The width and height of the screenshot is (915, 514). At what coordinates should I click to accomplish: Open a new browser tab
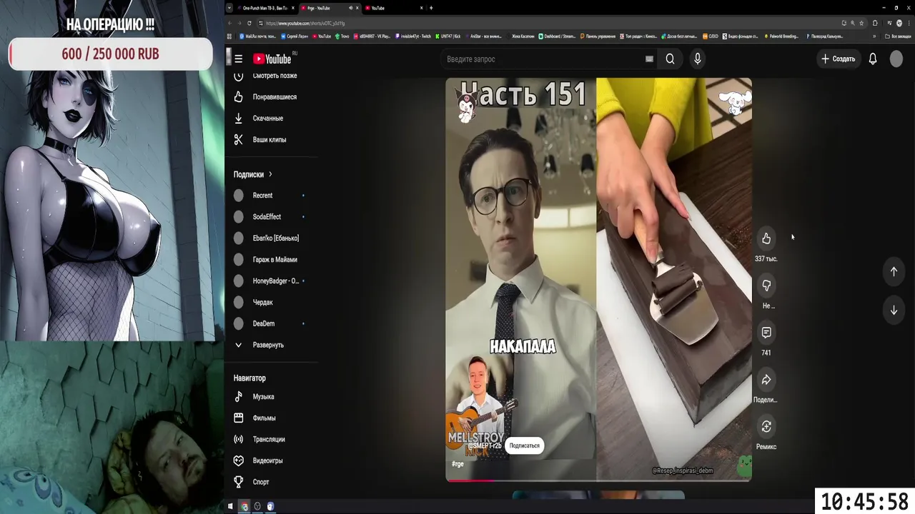click(431, 8)
